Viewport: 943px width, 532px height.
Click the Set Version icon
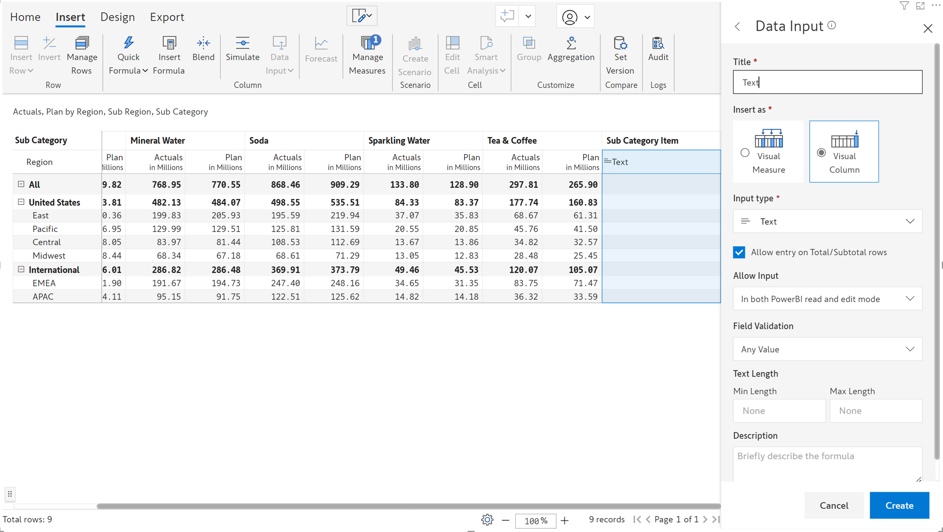click(620, 43)
